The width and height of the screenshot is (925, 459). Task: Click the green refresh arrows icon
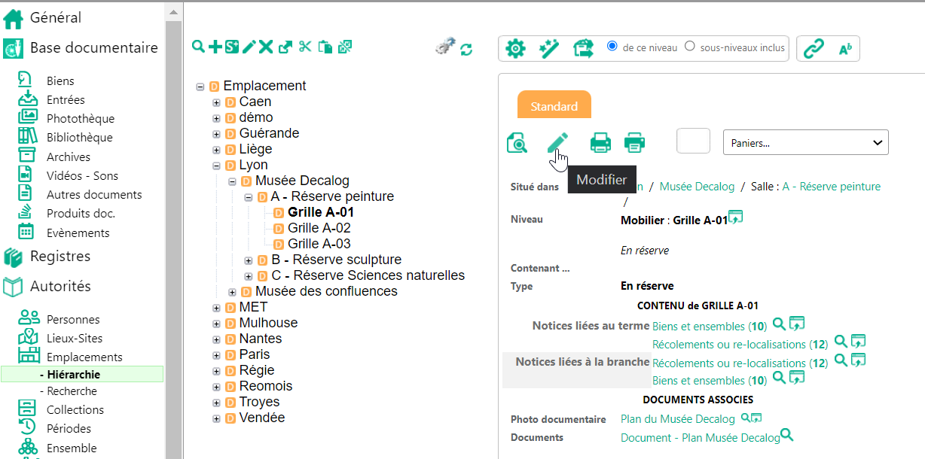coord(466,50)
